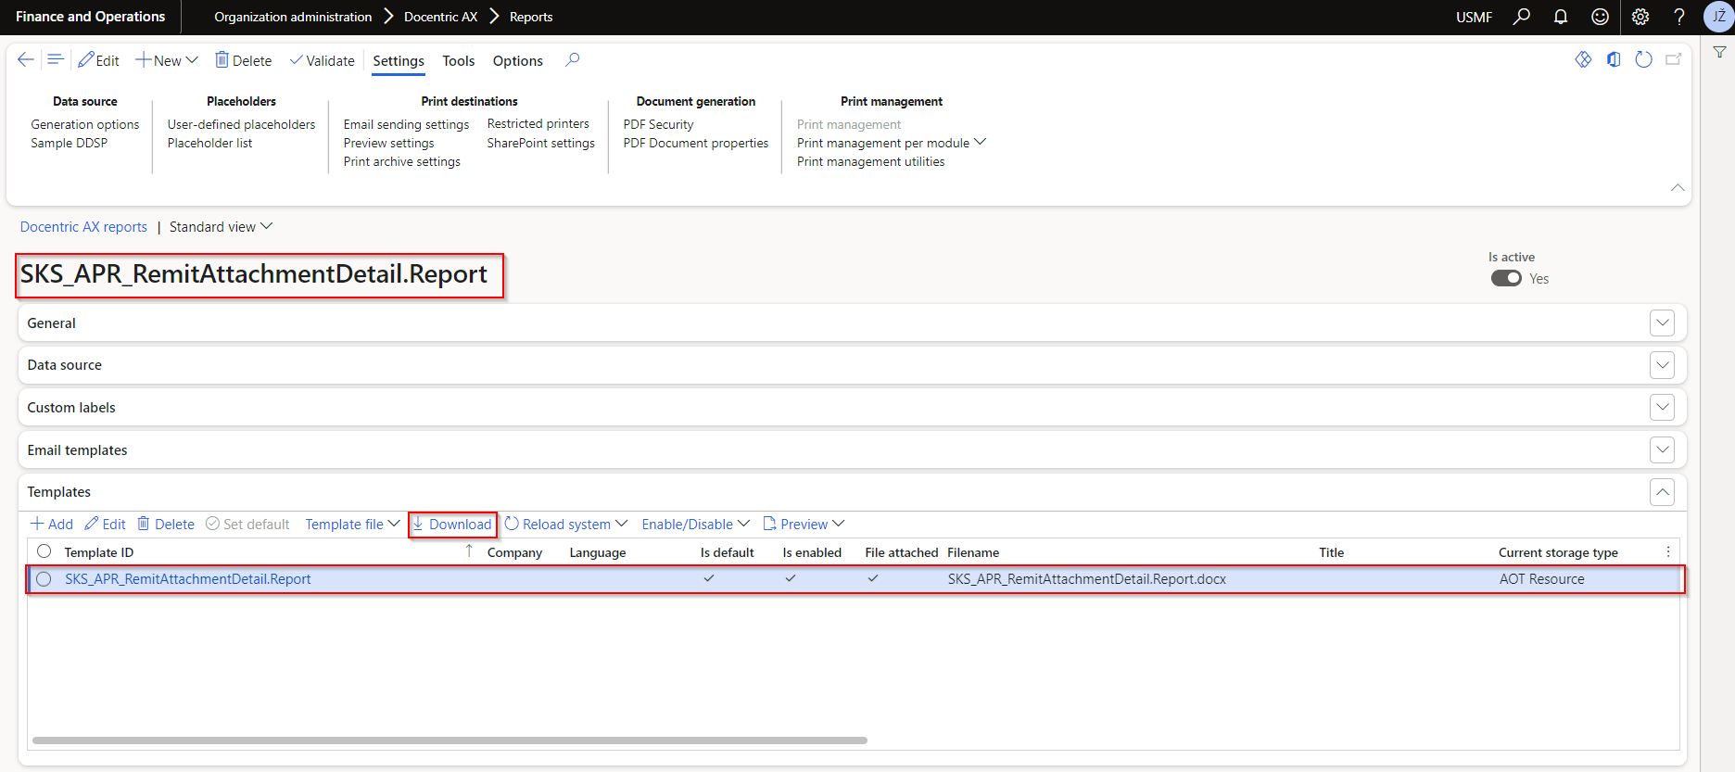
Task: Open Placeholder list
Action: [209, 143]
